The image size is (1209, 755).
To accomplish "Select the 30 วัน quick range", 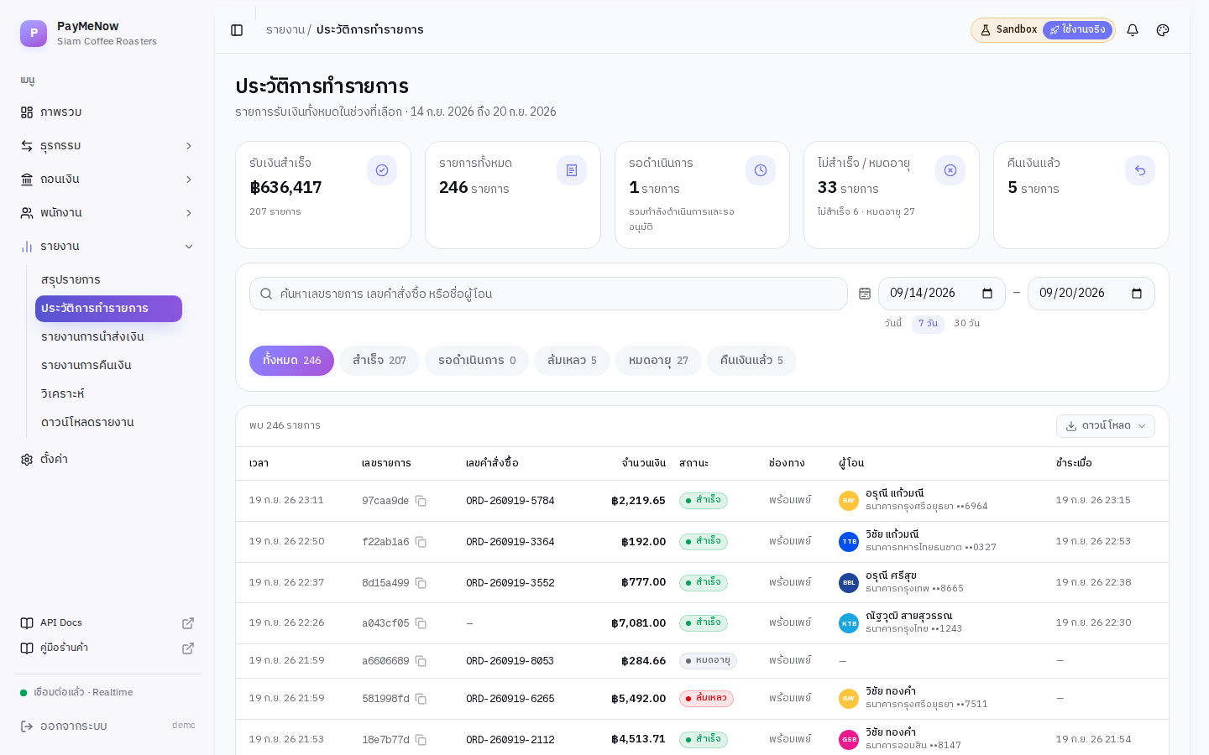I will tap(966, 323).
